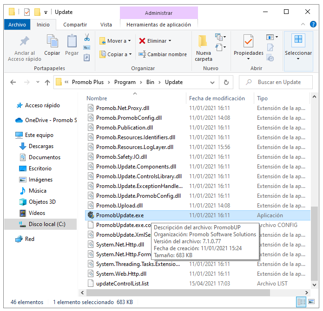The height and width of the screenshot is (311, 323).
Task: Open Herramientas de aplicación tab
Action: click(x=158, y=25)
